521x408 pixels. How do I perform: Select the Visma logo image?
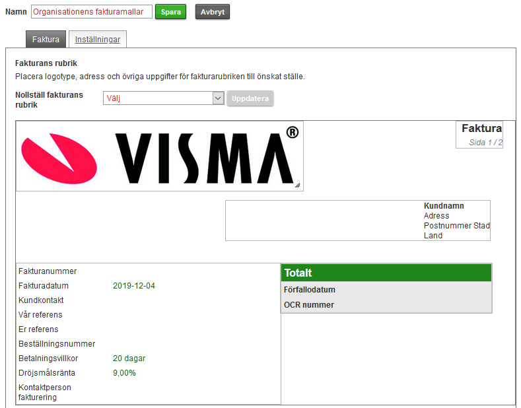tap(160, 156)
